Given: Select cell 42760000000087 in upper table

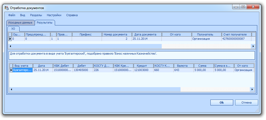Looking at the screenshot, I should [236, 39].
